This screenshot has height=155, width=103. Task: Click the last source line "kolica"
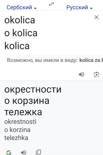pyautogui.click(x=17, y=46)
